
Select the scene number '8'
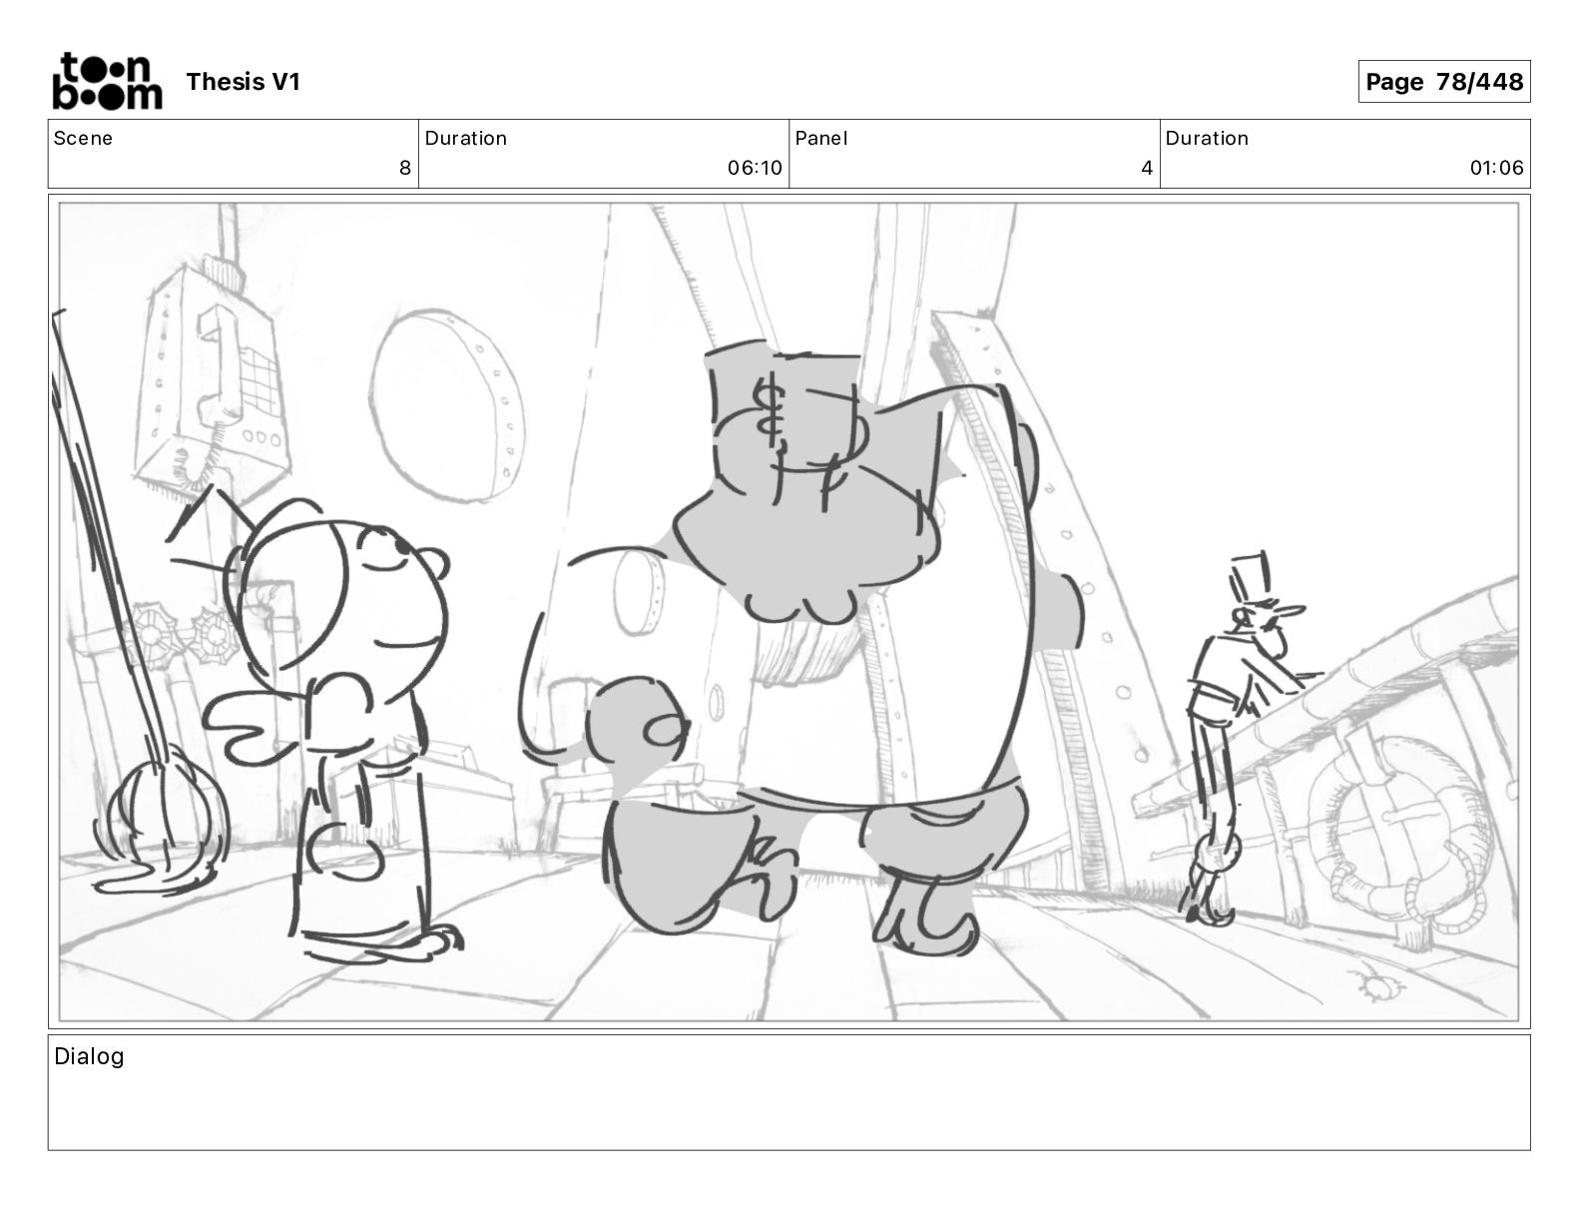pyautogui.click(x=404, y=168)
